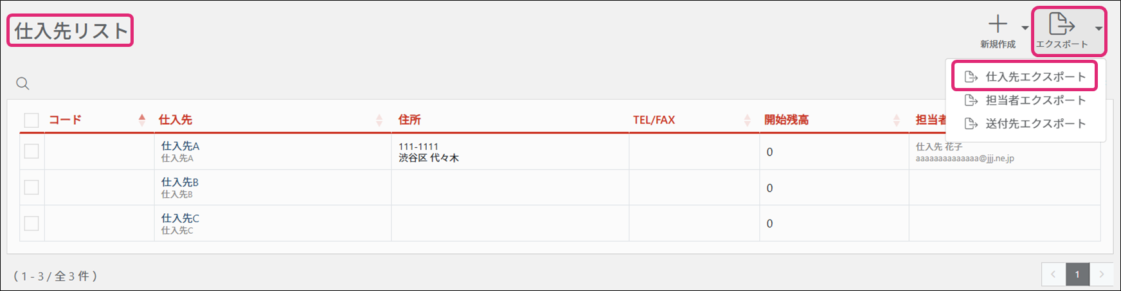Screen dimensions: 1121x291
Task: Sort by 開始残高 column arrows
Action: point(897,120)
